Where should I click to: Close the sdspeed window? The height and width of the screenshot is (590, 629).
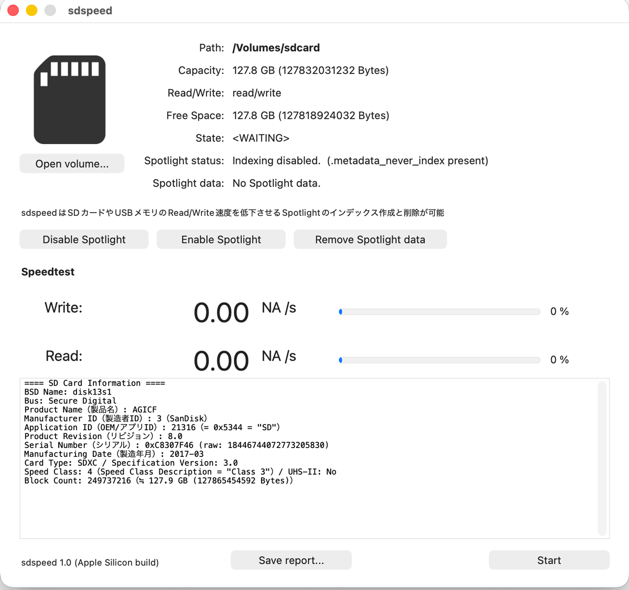[13, 10]
